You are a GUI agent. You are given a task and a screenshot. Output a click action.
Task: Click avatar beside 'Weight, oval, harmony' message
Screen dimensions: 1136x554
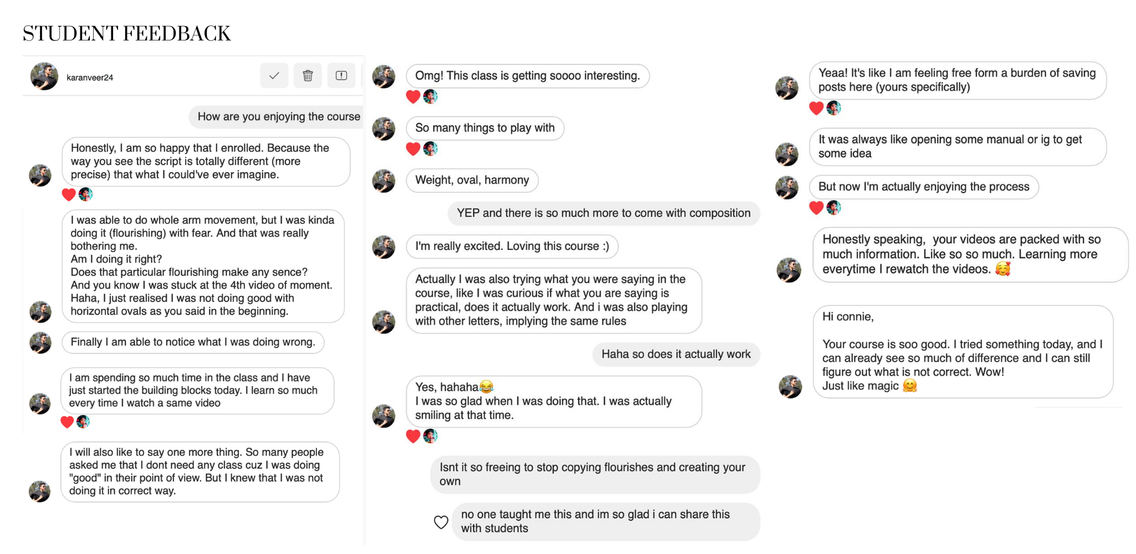point(383,181)
